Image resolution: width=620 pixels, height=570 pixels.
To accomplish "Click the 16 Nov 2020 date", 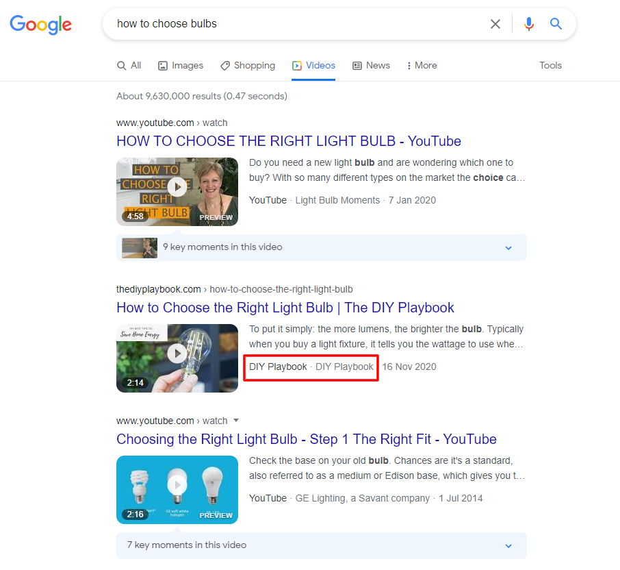I will pyautogui.click(x=409, y=367).
